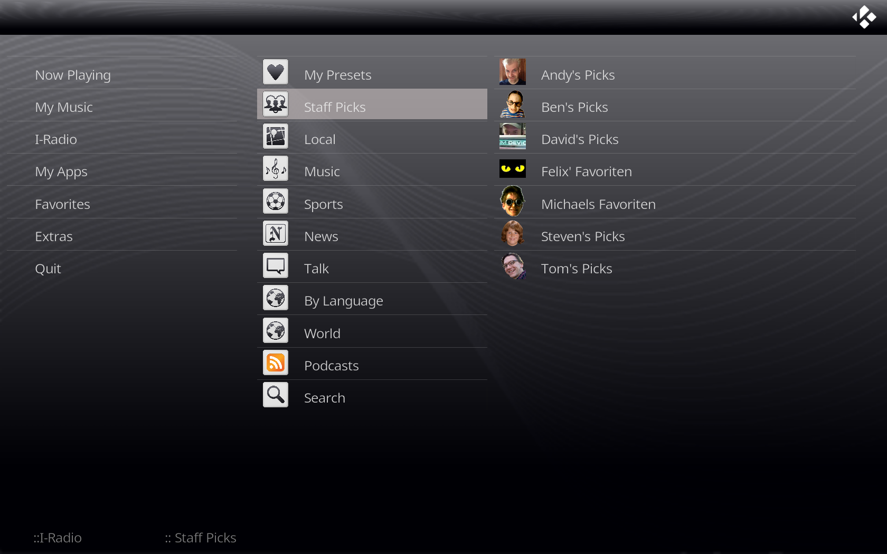Viewport: 887px width, 554px height.
Task: Click the Kodi logo in the corner
Action: [864, 17]
